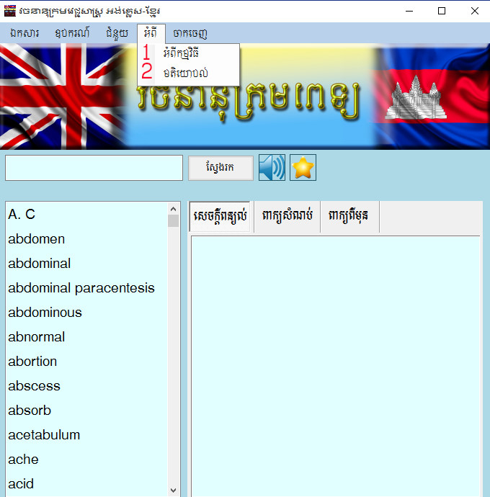Select 'abdominal paracentesis' in word list
Viewport: 490px width, 497px height.
(86, 288)
